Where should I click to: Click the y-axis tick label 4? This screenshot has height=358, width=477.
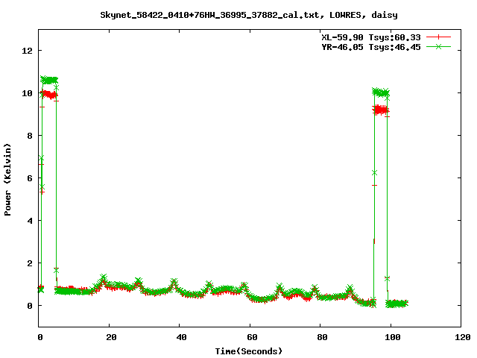[x=30, y=221]
